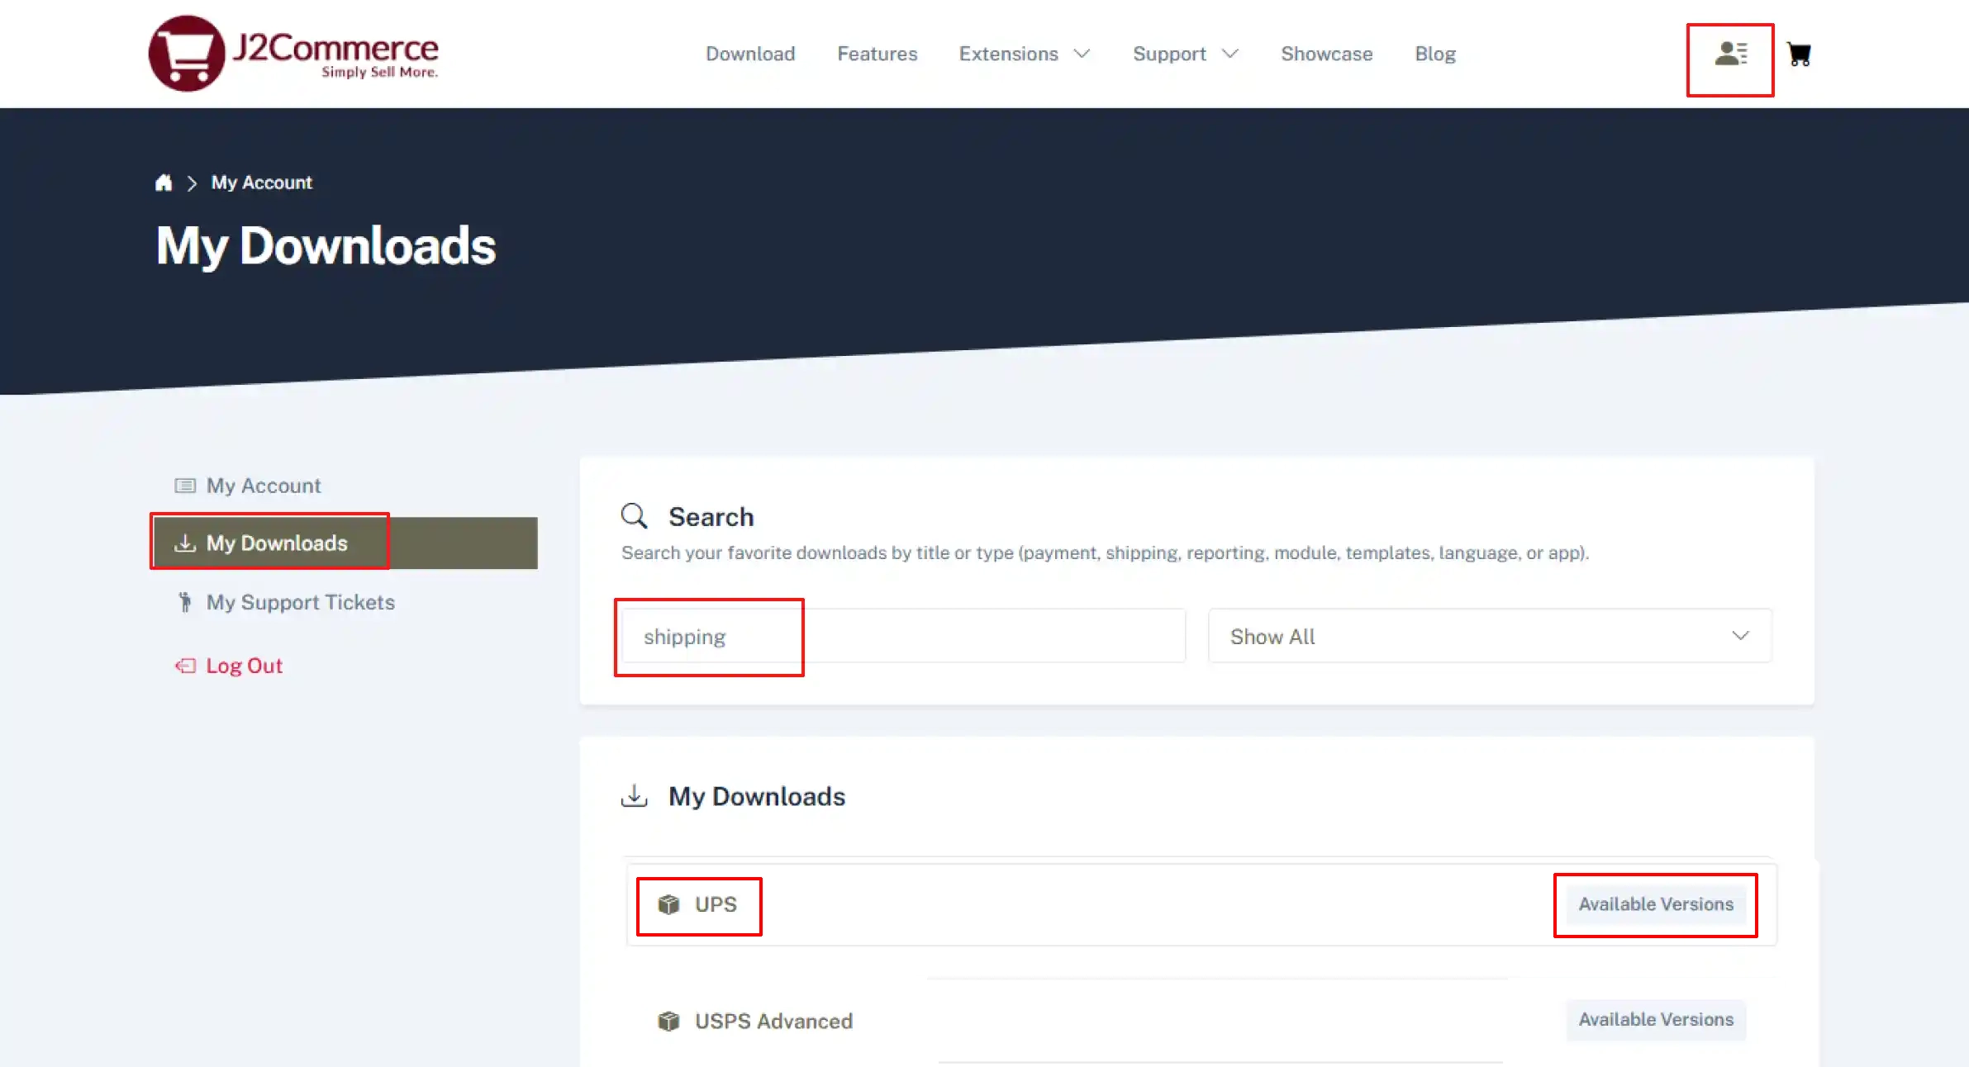
Task: Expand the Extensions menu chevron
Action: point(1082,54)
